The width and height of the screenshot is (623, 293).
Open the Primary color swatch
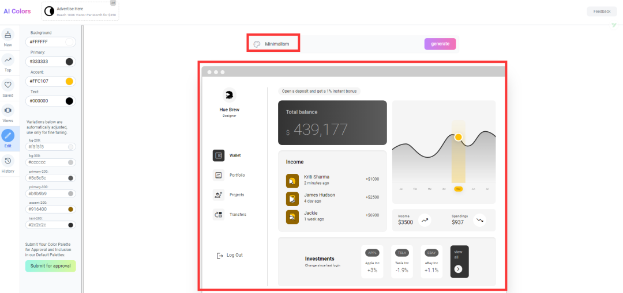click(69, 62)
